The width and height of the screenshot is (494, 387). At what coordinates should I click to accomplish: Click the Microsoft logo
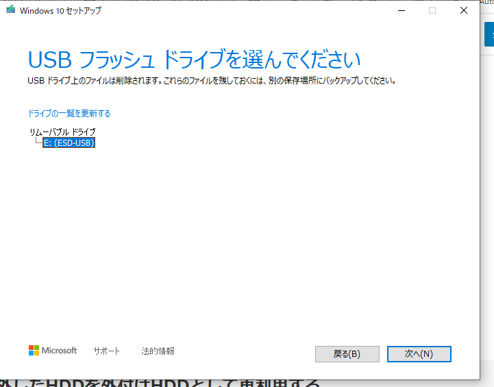pyautogui.click(x=53, y=351)
